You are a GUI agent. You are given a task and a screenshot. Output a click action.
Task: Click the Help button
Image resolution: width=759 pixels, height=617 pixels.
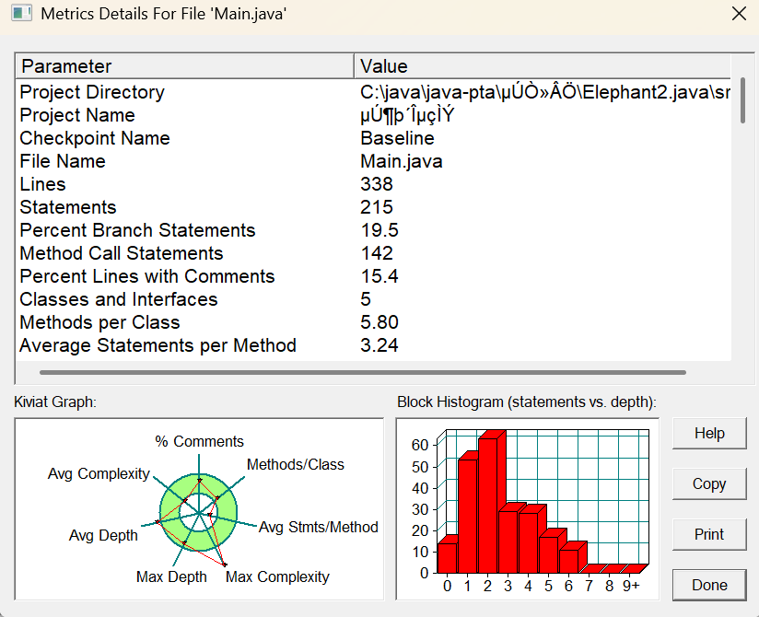tap(708, 433)
